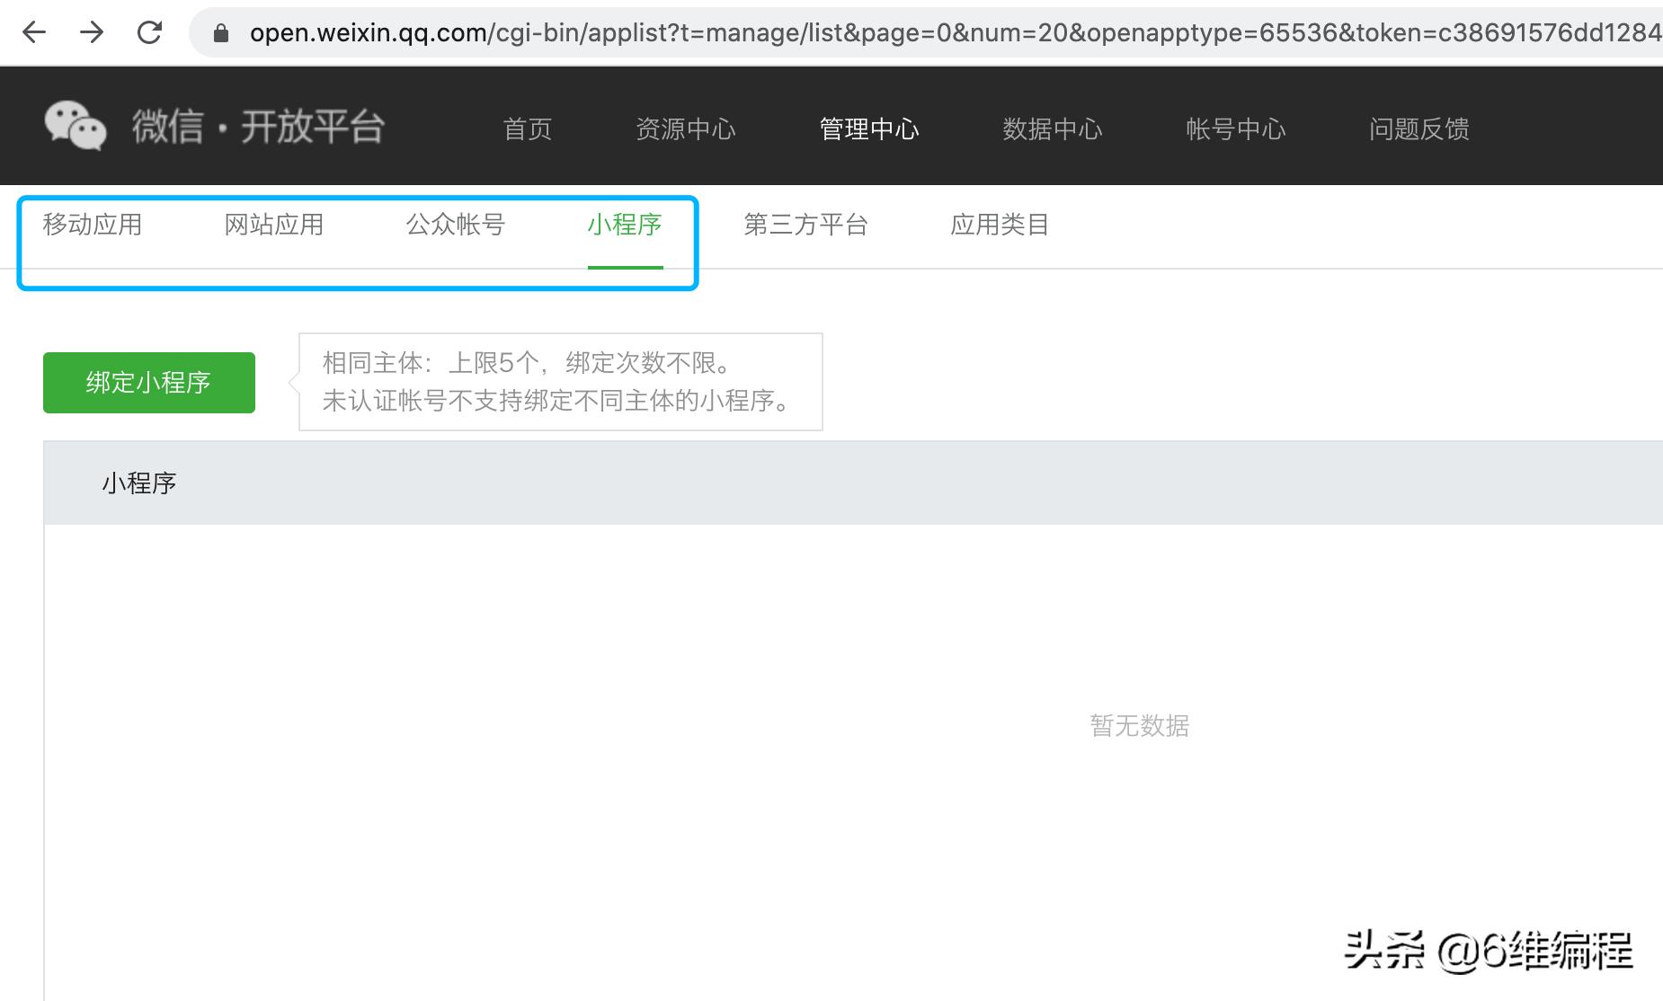The image size is (1663, 1001).
Task: Open the 问题反馈 navigation item
Action: tap(1418, 129)
